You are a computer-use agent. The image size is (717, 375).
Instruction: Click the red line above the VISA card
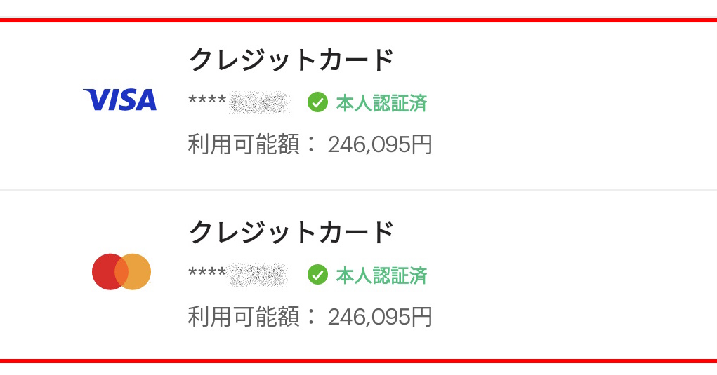[358, 20]
